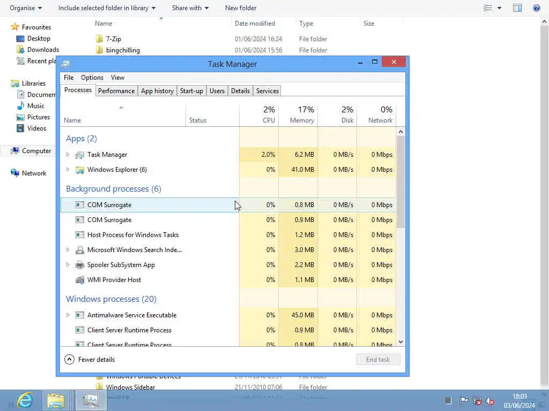The height and width of the screenshot is (411, 549).
Task: Expand the Windows Explorer (6) process group
Action: pyautogui.click(x=68, y=170)
